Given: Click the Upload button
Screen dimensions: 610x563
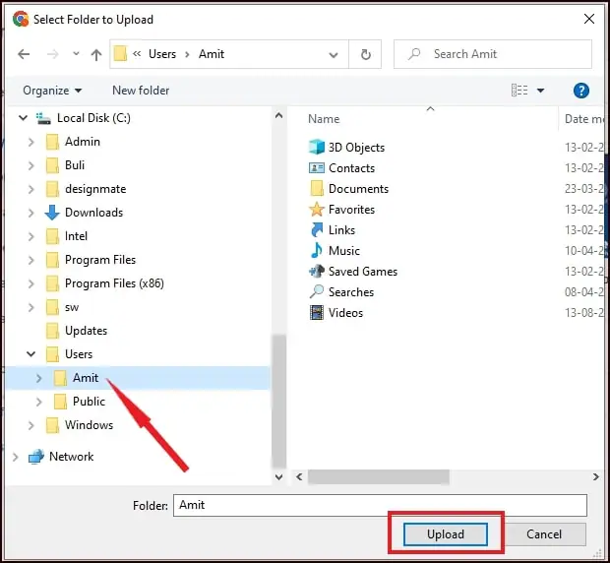Looking at the screenshot, I should (446, 534).
